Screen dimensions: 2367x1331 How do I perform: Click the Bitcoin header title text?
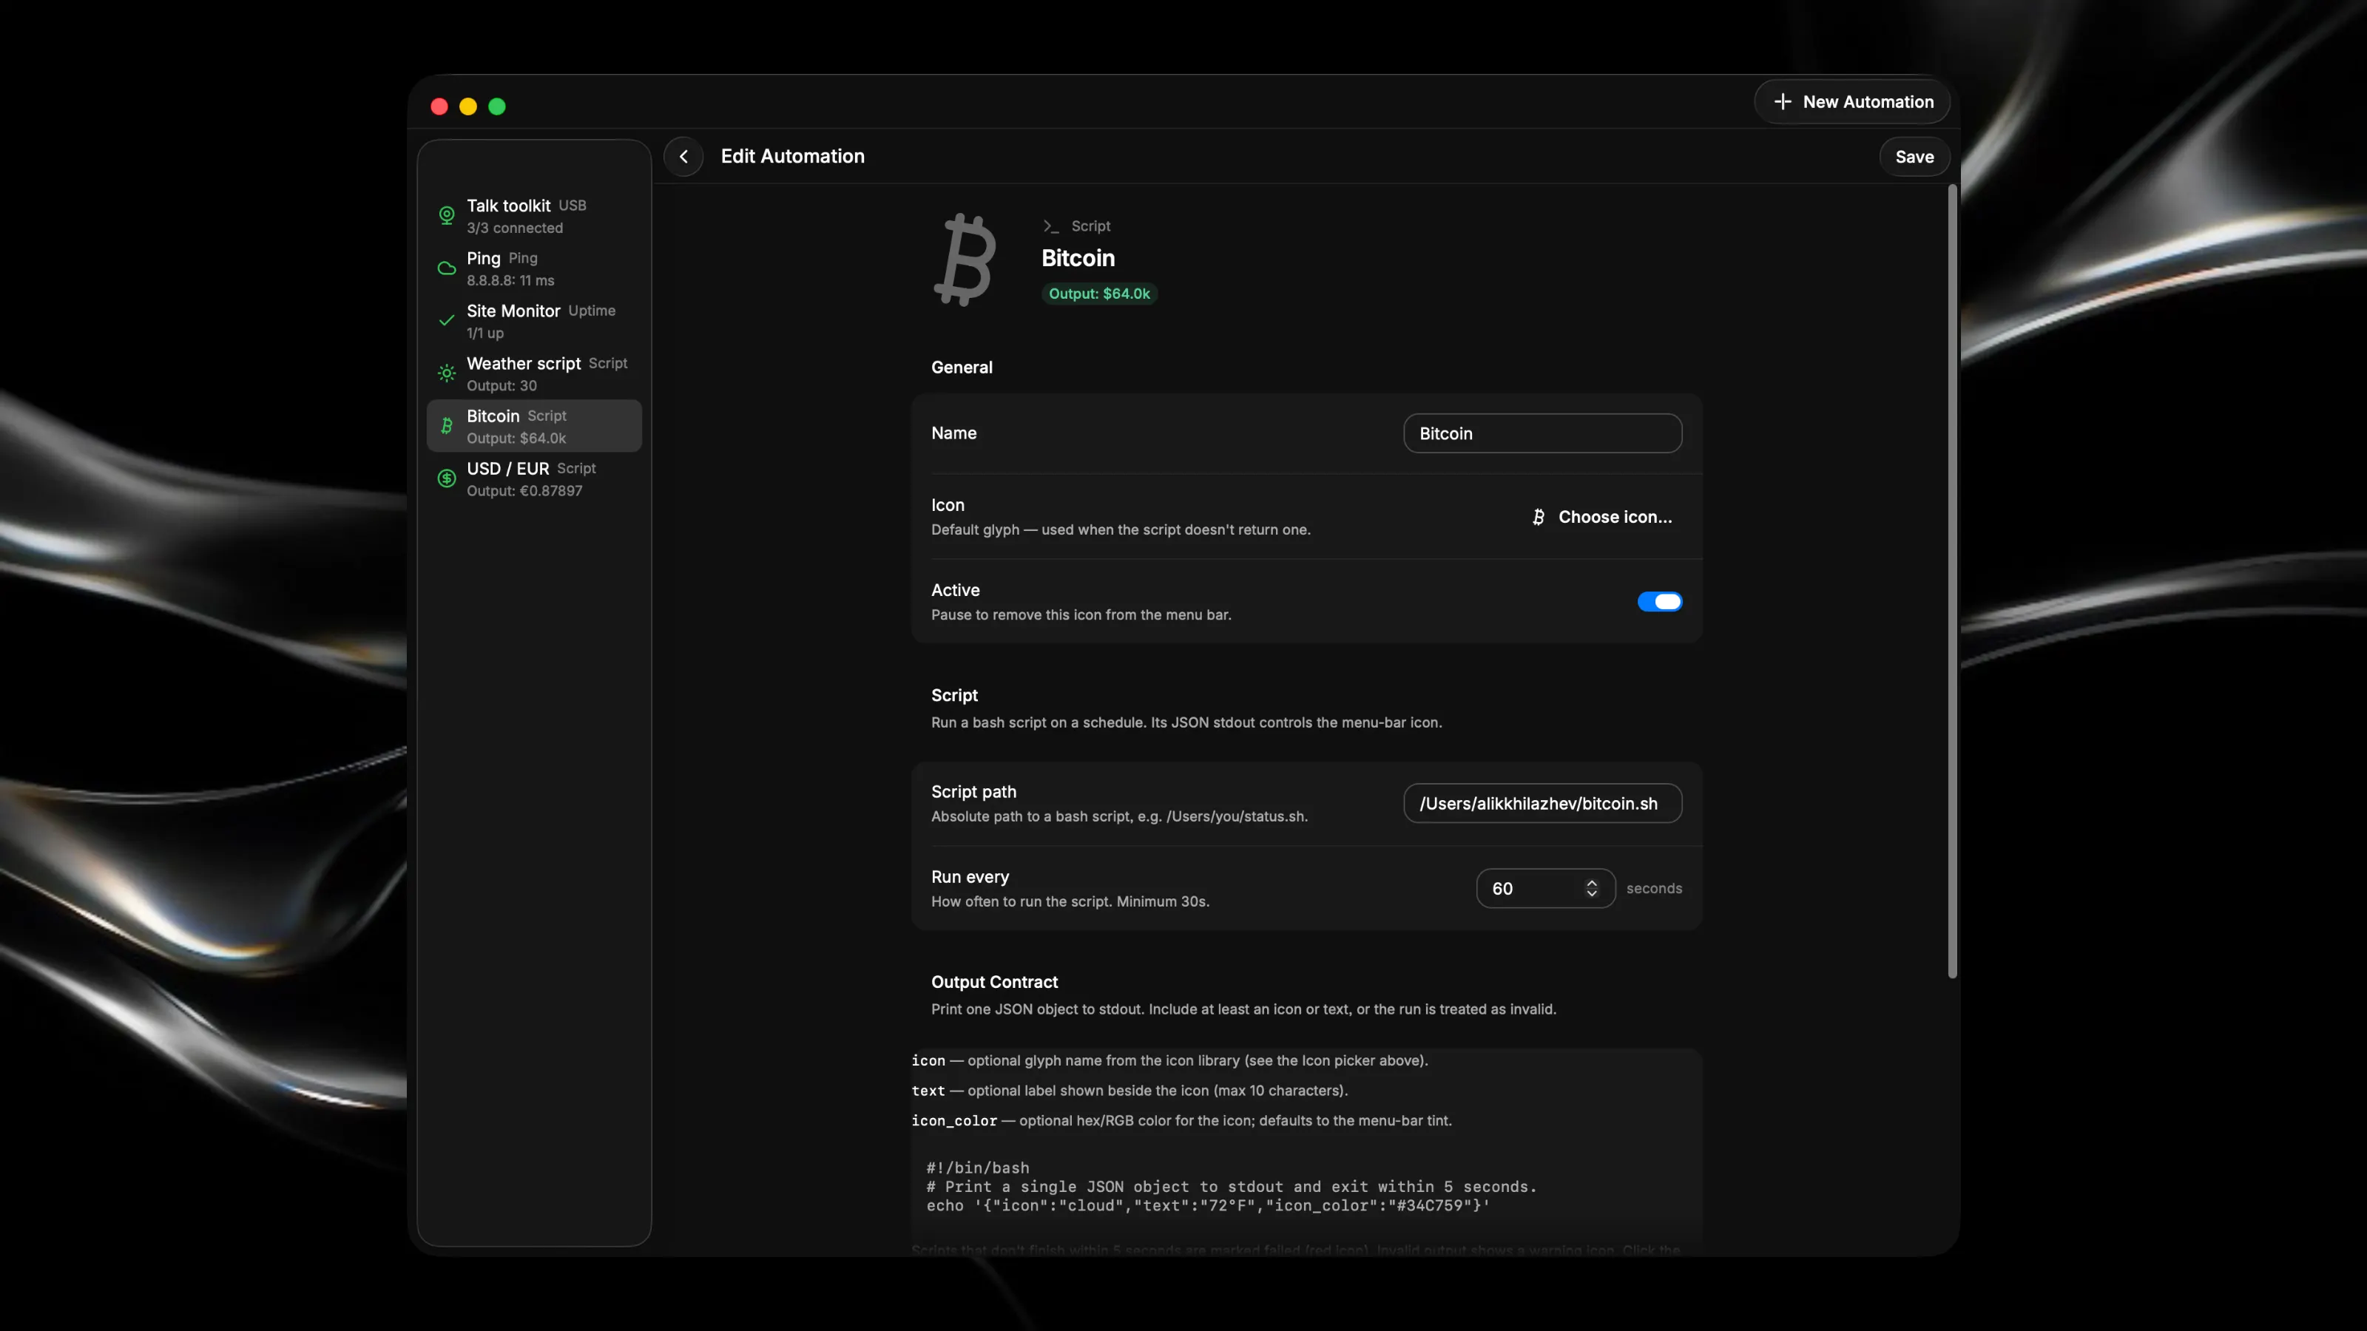click(x=1078, y=258)
